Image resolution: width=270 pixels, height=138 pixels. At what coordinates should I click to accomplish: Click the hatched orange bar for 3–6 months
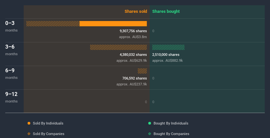(118, 47)
